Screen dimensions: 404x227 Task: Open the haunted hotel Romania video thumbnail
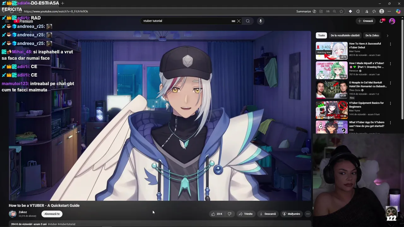pyautogui.click(x=331, y=90)
